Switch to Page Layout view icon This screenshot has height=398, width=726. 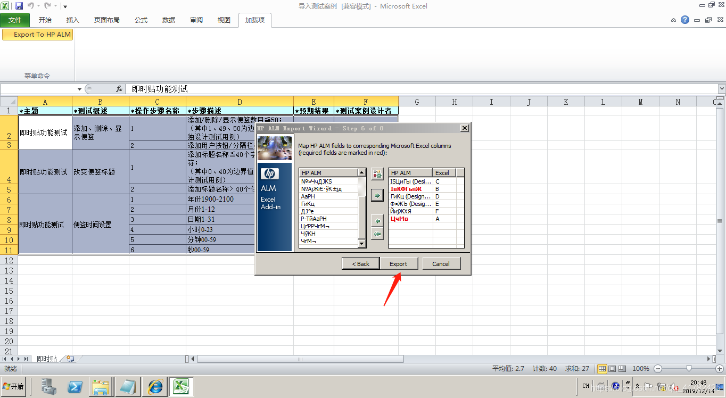pyautogui.click(x=612, y=369)
